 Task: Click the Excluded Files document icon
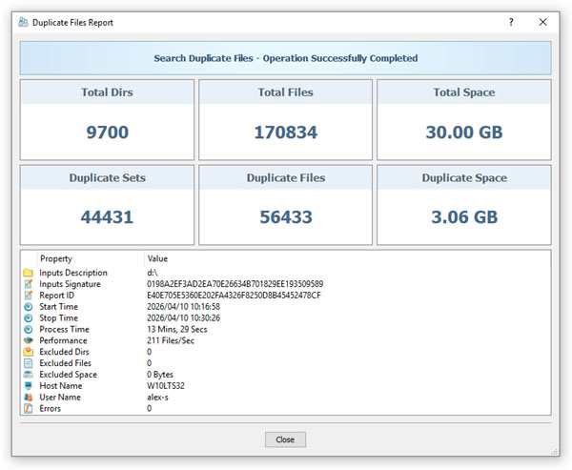pyautogui.click(x=28, y=363)
